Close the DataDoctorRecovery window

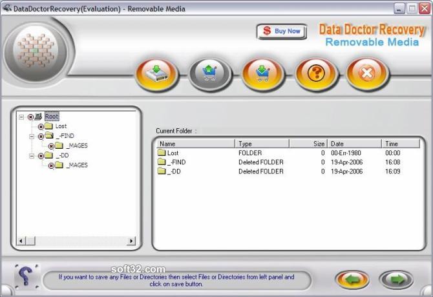(x=425, y=8)
